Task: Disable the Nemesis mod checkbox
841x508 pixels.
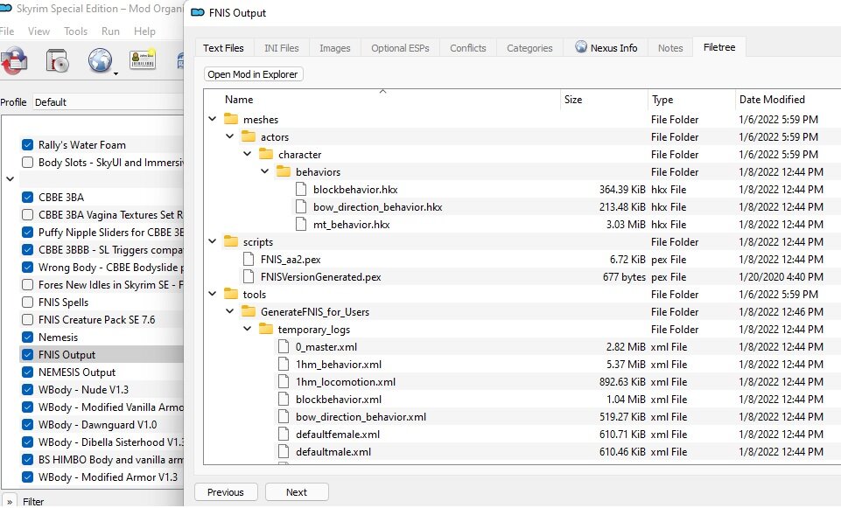Action: coord(27,337)
